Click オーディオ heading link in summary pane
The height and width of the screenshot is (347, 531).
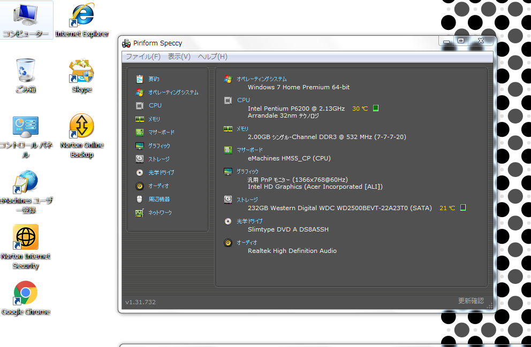247,243
